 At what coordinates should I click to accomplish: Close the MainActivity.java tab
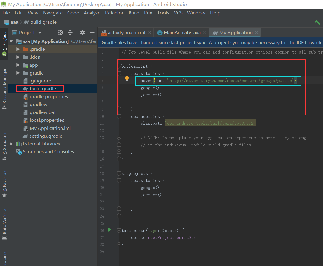(205, 32)
